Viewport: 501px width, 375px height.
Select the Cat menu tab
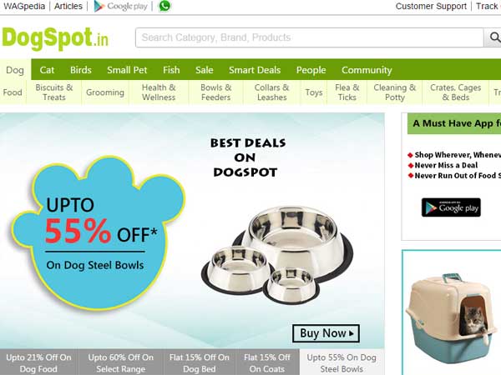pos(47,70)
